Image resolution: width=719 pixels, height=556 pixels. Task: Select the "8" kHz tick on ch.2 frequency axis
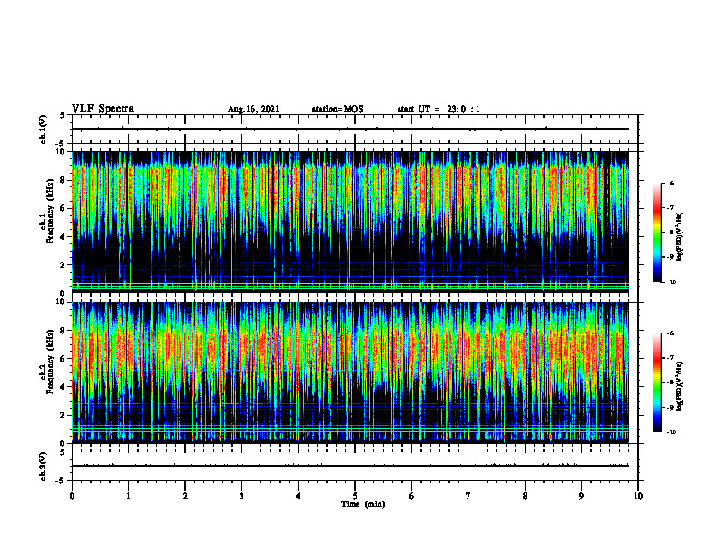click(x=63, y=331)
